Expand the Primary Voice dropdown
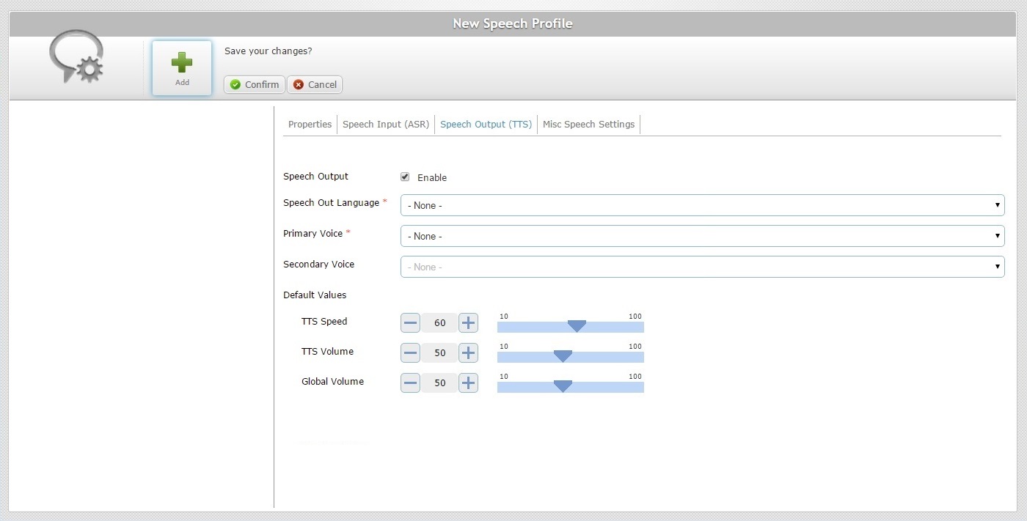Screen dimensions: 1027x521 point(702,236)
